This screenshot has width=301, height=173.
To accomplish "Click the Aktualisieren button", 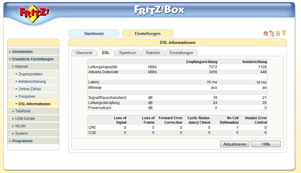I will coord(235,144).
